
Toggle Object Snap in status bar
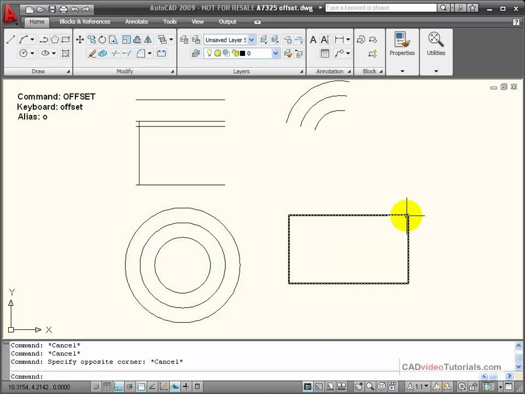[x=141, y=387]
